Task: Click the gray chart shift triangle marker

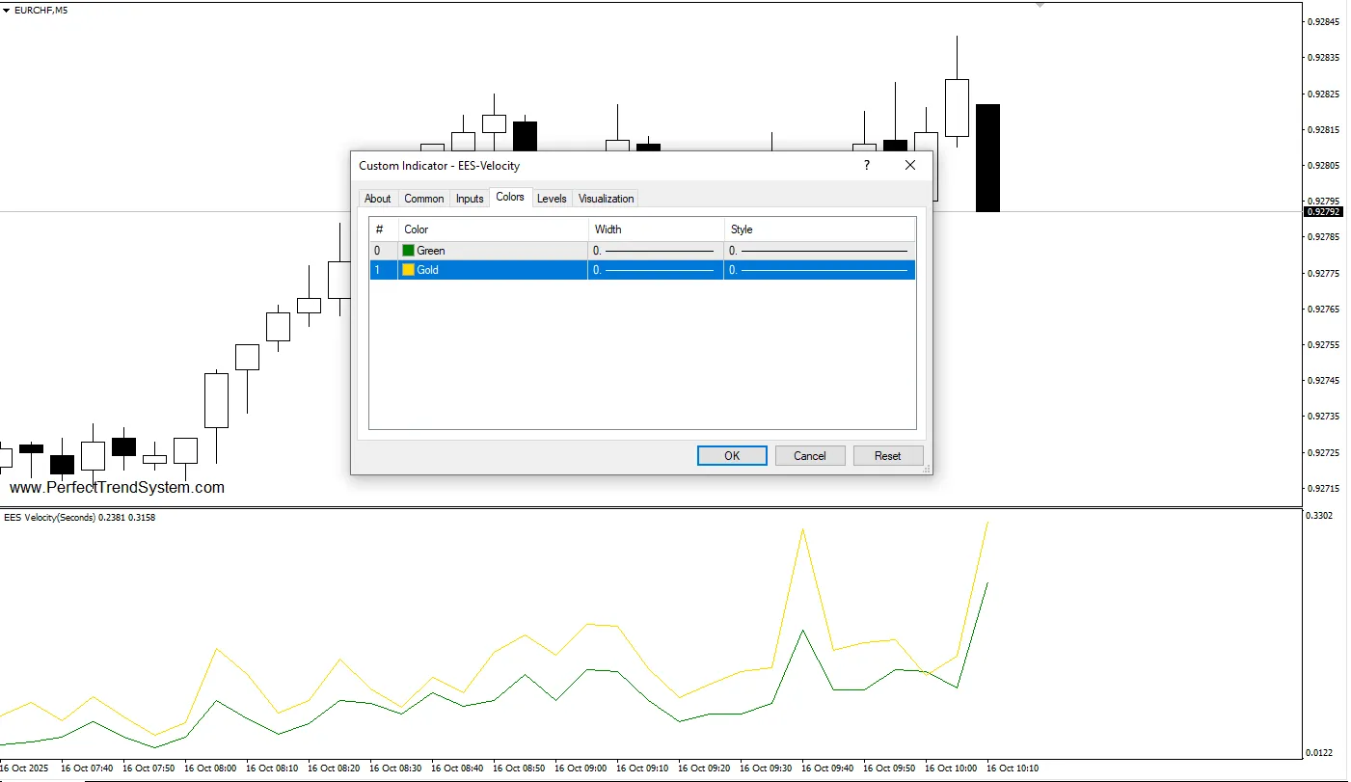Action: point(1040,6)
